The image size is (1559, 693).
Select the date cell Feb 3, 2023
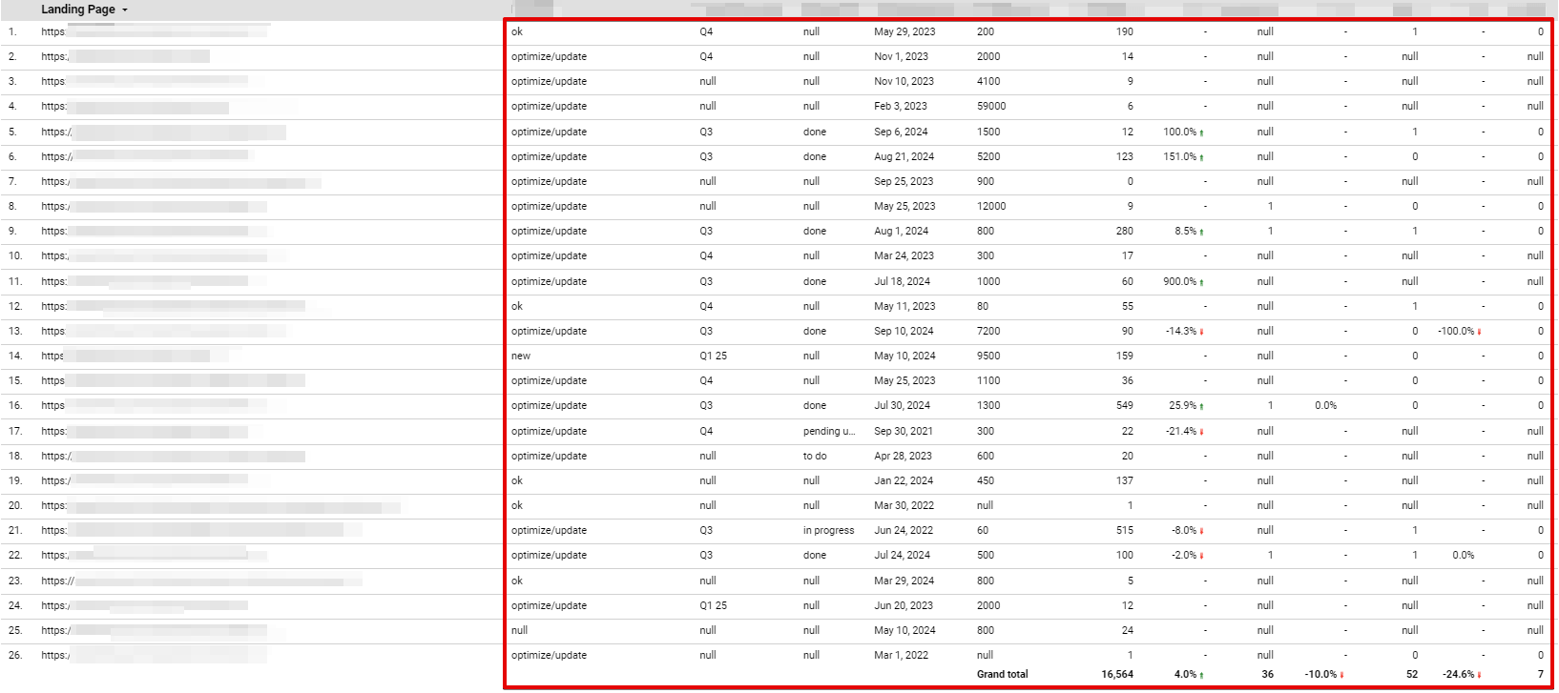point(900,106)
